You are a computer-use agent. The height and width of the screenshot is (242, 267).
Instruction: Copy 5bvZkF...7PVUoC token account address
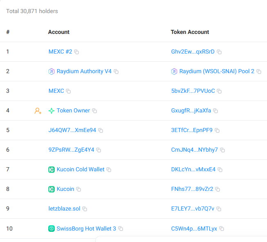coord(219,91)
